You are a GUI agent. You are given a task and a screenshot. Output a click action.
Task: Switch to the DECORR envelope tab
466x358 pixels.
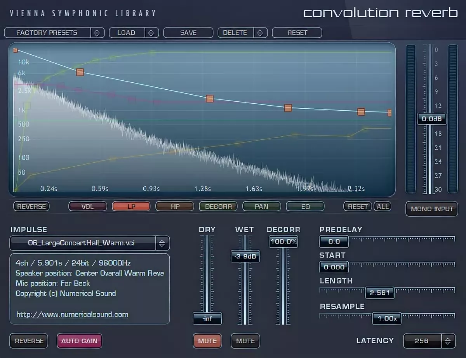(x=218, y=207)
